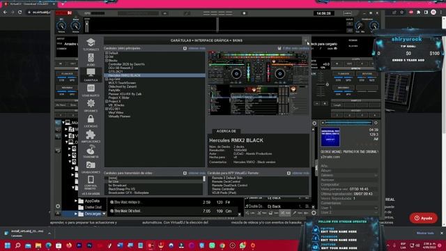This screenshot has width=446, height=251.
Task: Click the gear icon above the info panel
Action: click(x=314, y=123)
